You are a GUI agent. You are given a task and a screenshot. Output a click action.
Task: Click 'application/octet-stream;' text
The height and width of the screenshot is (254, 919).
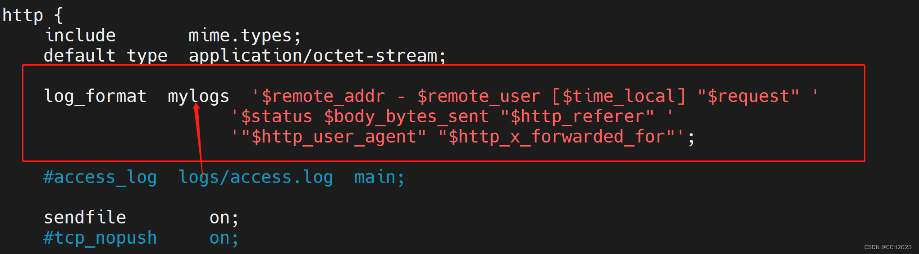point(317,56)
